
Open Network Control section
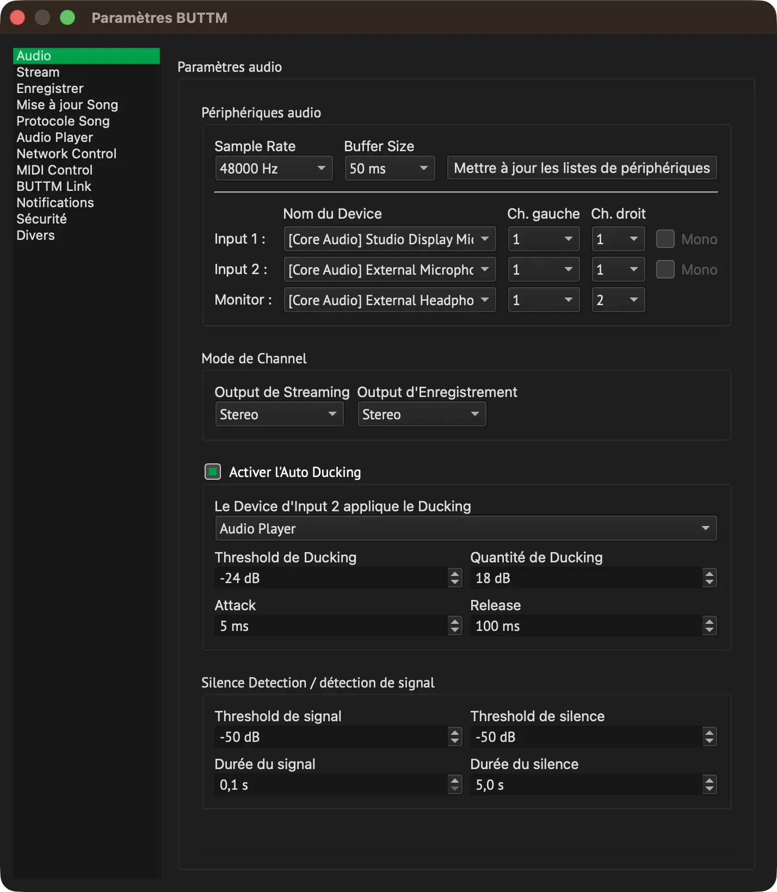pos(87,154)
